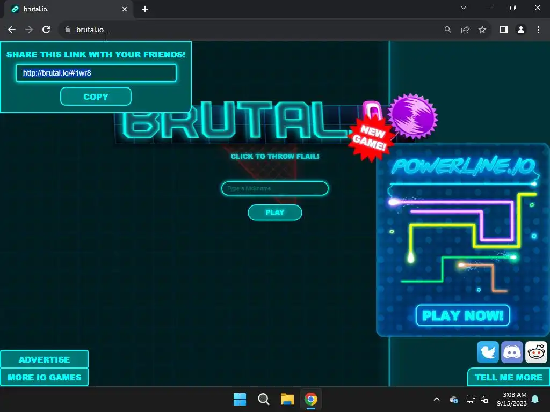Open the zoom magnifier icon in the address bar

[448, 30]
